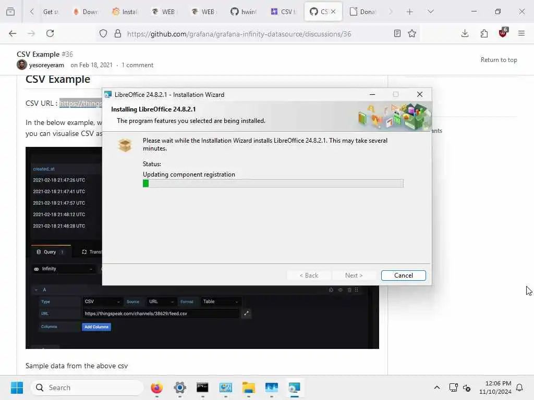This screenshot has width=534, height=400.
Task: Switch to the 'Dow' tab
Action: coord(86,11)
